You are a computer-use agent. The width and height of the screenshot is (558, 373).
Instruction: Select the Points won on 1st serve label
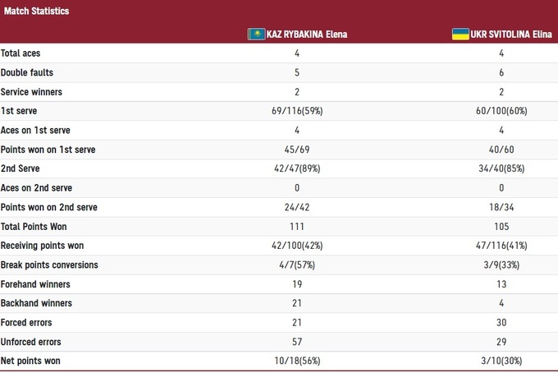(x=48, y=150)
